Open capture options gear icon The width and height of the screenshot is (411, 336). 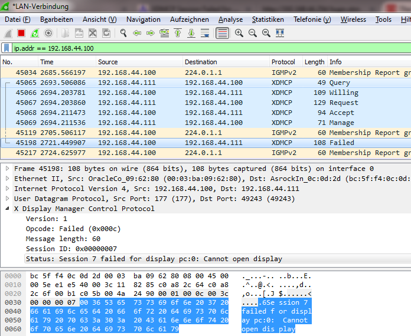48,33
